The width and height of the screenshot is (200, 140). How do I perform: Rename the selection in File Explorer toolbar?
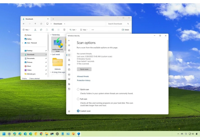(x=52, y=30)
